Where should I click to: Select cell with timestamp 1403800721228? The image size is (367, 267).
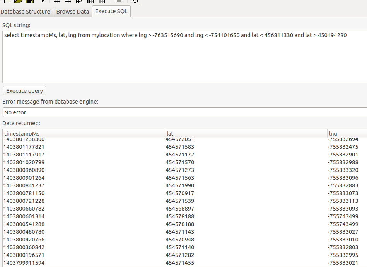click(84, 201)
